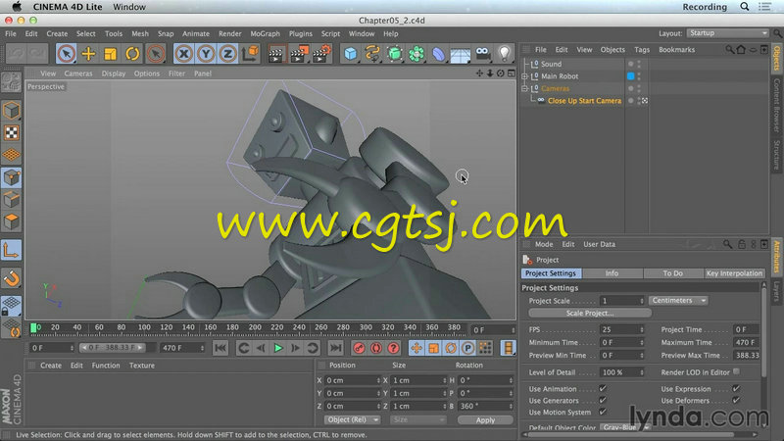Add a generator NURBS object
784x441 pixels.
point(395,54)
